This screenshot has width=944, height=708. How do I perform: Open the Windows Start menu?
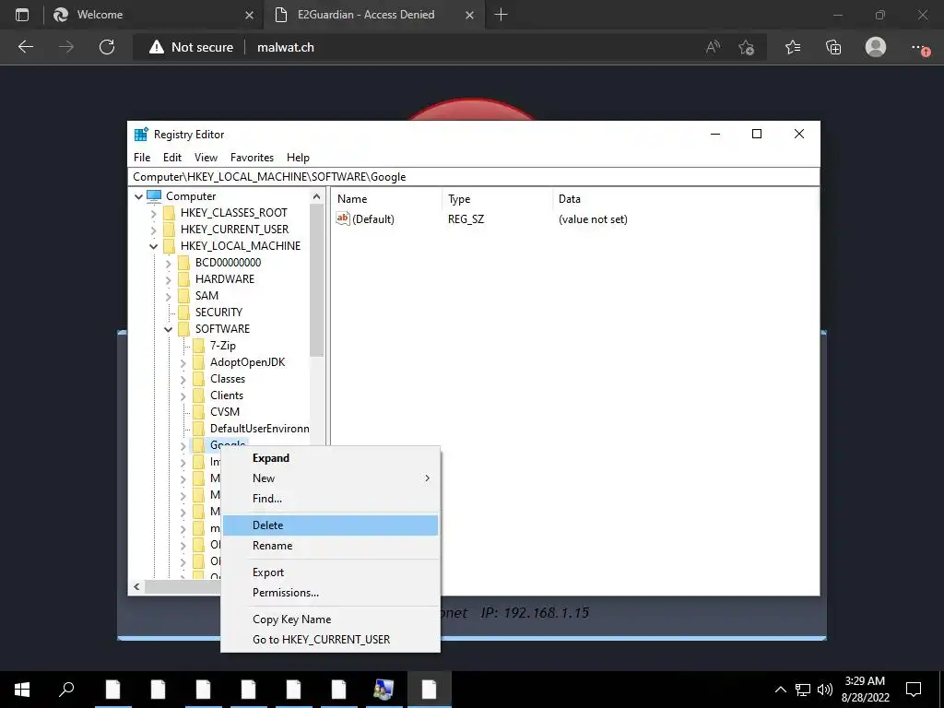coord(22,690)
